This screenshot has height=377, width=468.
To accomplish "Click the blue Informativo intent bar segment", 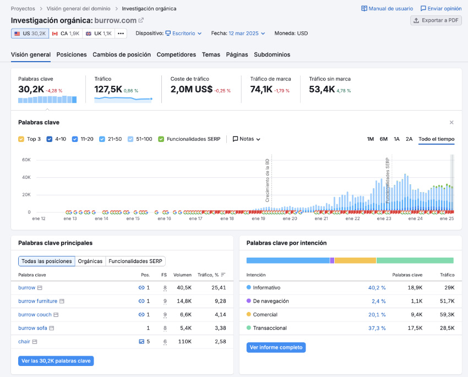I will (x=288, y=260).
